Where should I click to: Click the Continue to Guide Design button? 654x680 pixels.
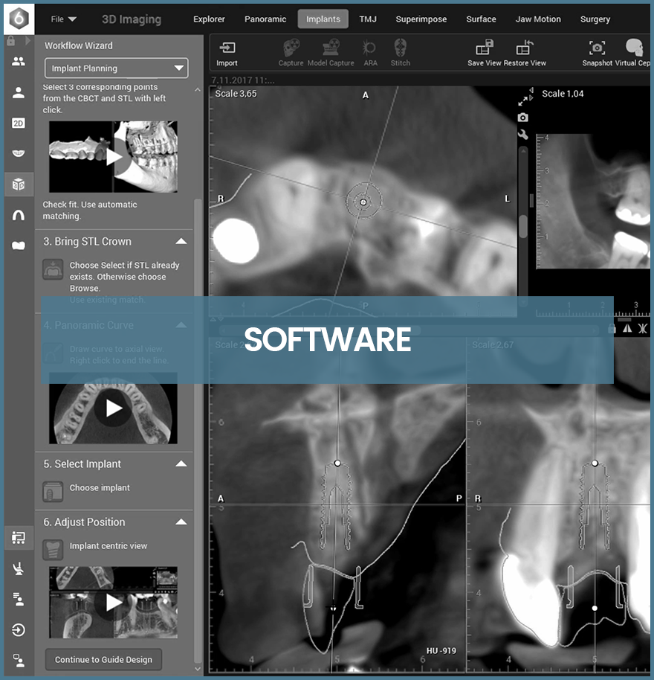(103, 660)
